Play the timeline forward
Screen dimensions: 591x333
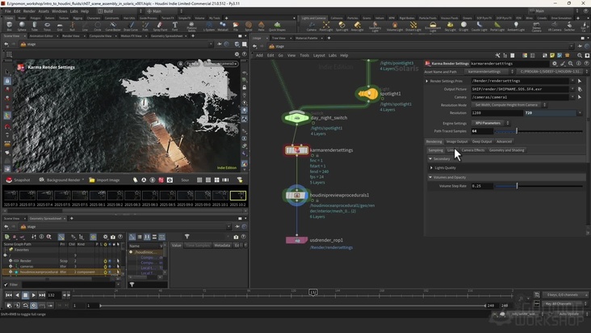34,295
